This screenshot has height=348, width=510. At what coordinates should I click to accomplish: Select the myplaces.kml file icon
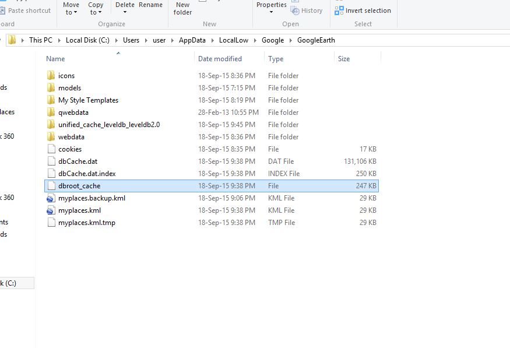pyautogui.click(x=51, y=210)
